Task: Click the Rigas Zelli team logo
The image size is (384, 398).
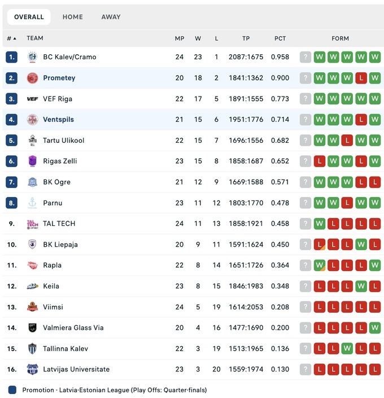Action: [x=32, y=161]
